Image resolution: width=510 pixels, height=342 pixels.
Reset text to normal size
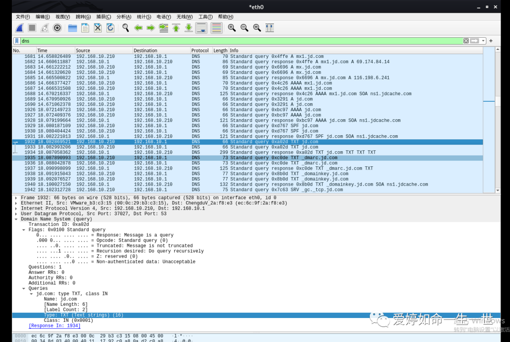click(x=257, y=28)
